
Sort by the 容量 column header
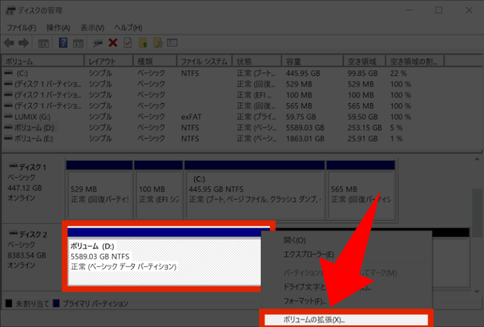[313, 61]
